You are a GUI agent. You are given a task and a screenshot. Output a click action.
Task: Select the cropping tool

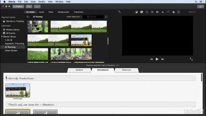(x=147, y=12)
